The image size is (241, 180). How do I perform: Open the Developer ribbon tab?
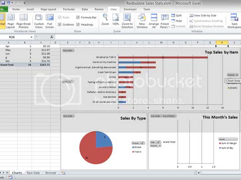[130, 10]
